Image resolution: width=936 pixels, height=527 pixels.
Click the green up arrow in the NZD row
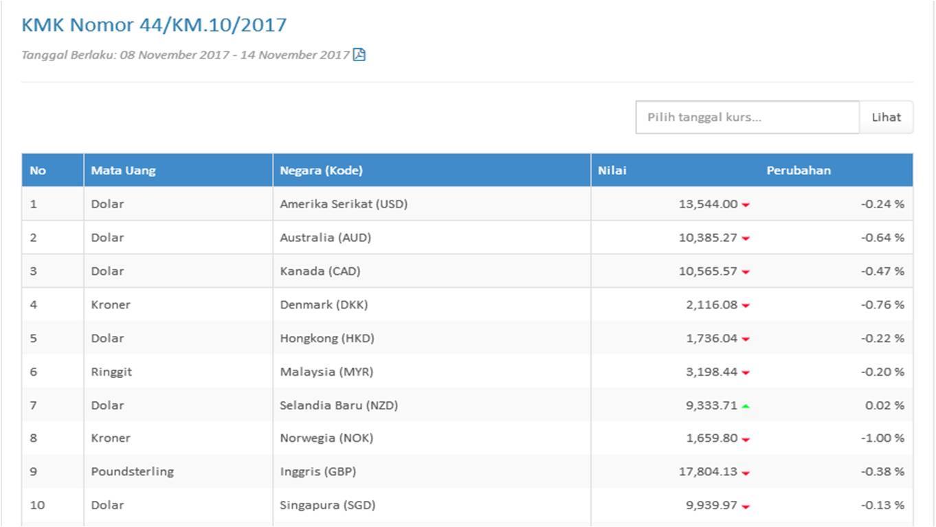pyautogui.click(x=746, y=406)
